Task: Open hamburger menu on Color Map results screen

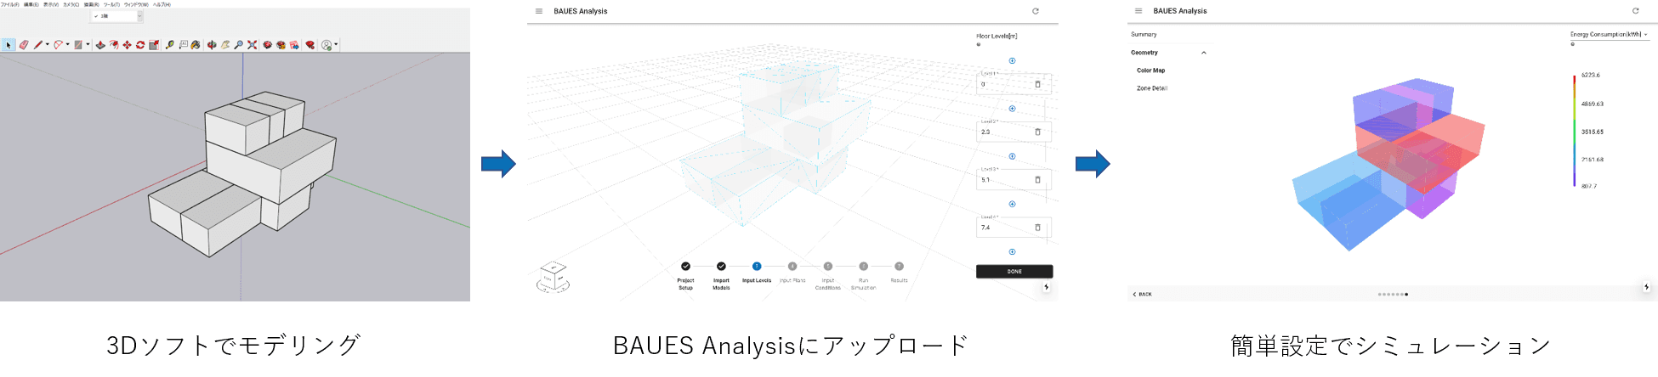Action: coord(1138,11)
